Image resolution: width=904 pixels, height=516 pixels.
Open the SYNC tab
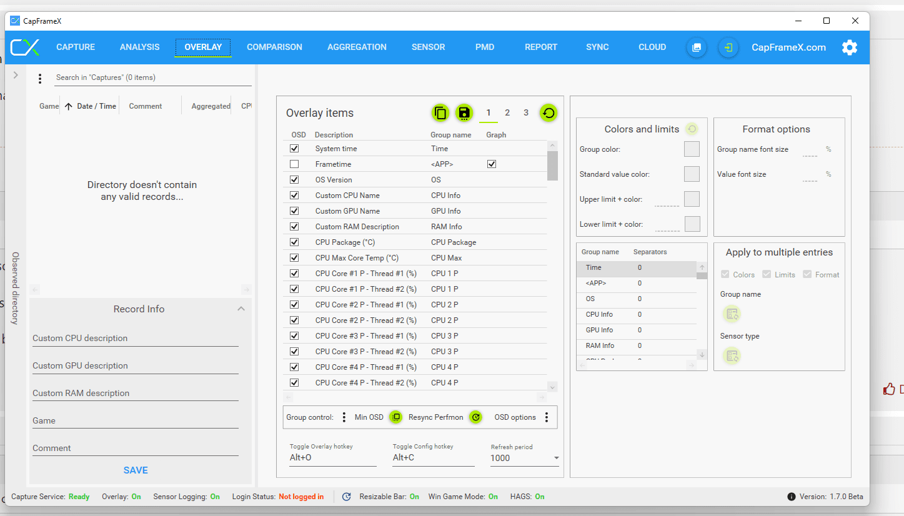[597, 47]
